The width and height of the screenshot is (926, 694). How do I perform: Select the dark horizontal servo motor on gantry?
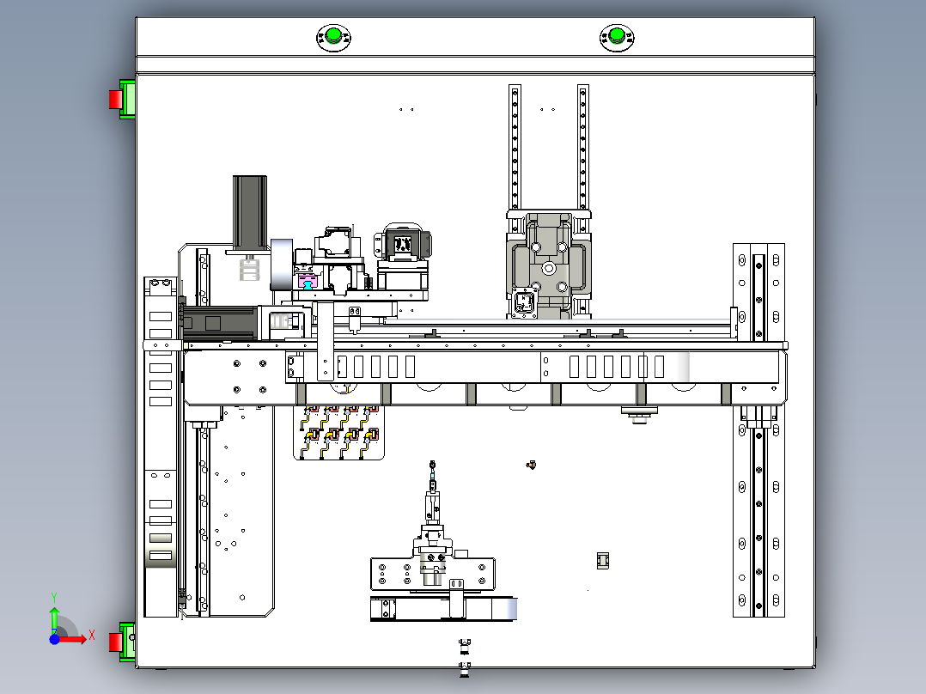(220, 323)
